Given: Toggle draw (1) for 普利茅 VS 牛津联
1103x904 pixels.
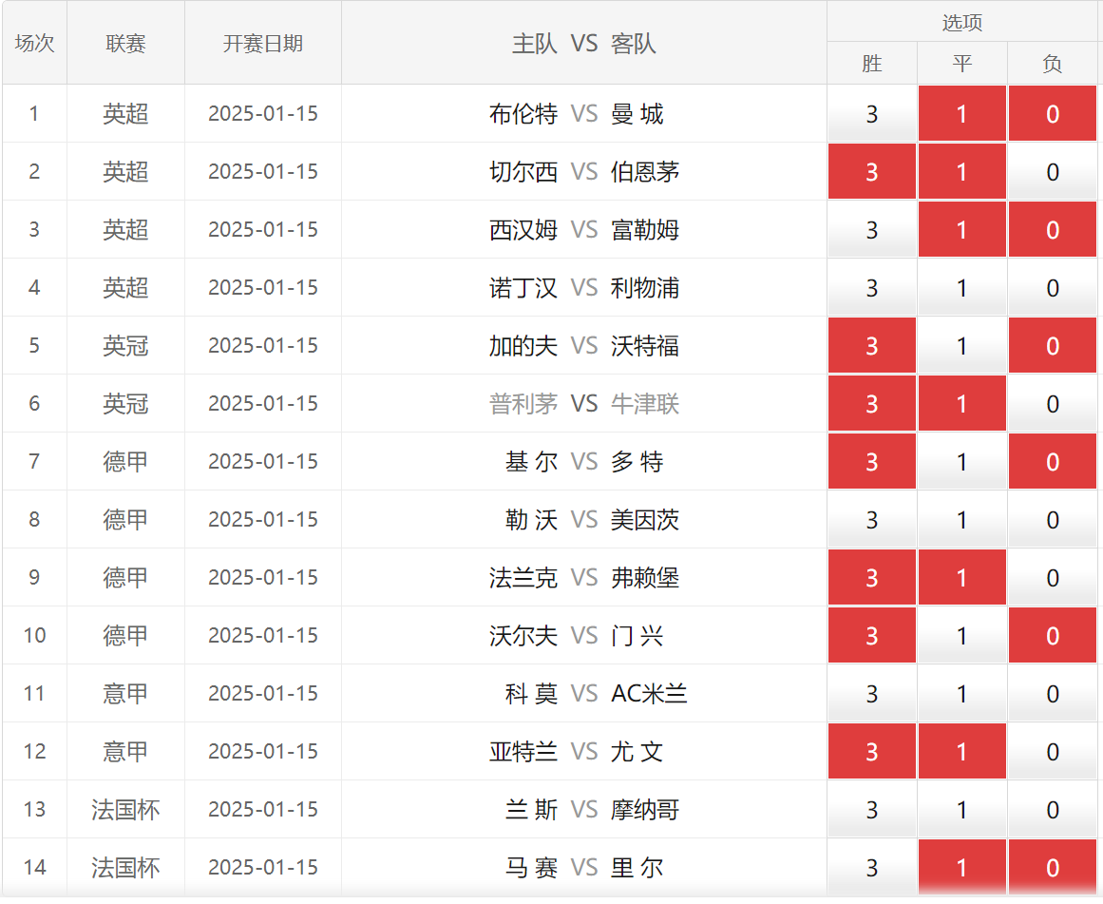Looking at the screenshot, I should (x=961, y=404).
